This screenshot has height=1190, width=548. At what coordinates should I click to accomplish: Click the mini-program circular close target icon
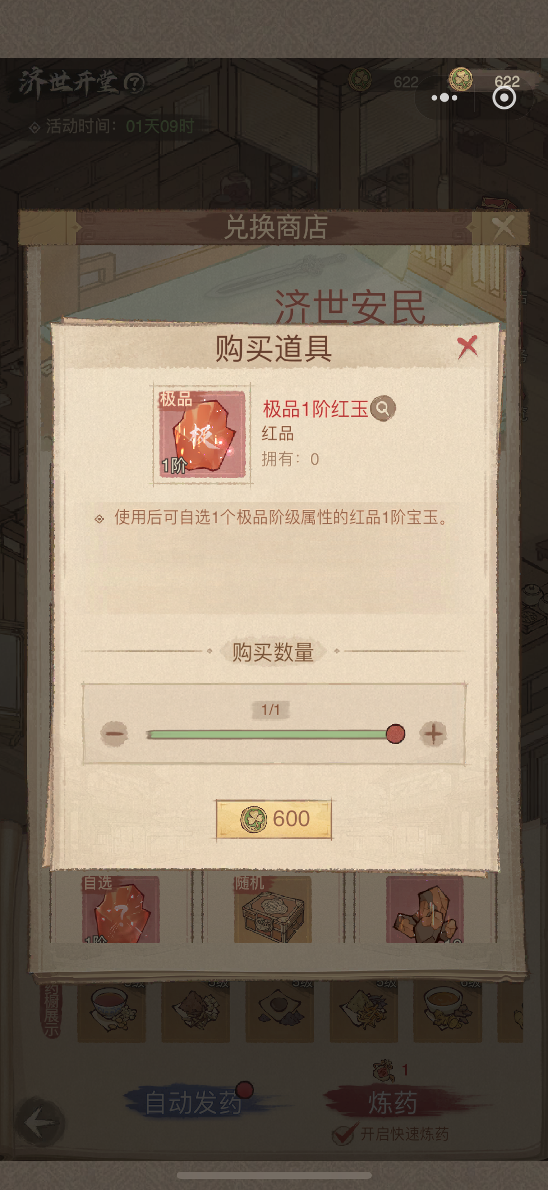[x=504, y=98]
